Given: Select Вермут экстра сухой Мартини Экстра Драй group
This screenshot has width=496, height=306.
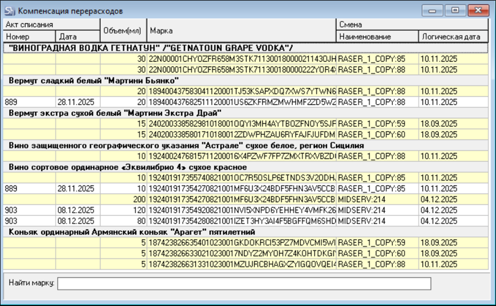Looking at the screenshot, I should pos(114,112).
